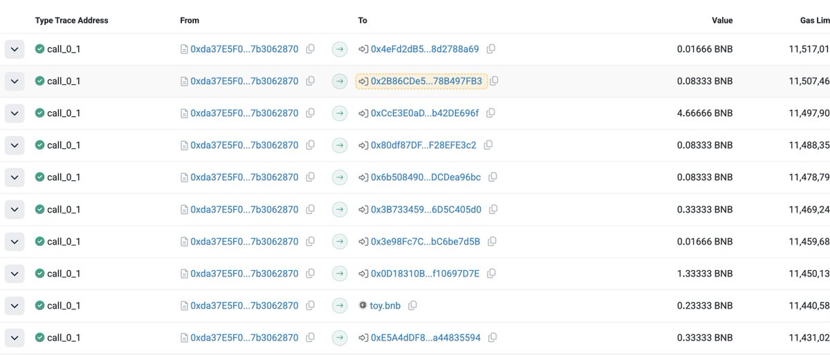Open highlighted address 0x2B86CDe5...78B497FB3
The image size is (830, 355).
pos(427,81)
